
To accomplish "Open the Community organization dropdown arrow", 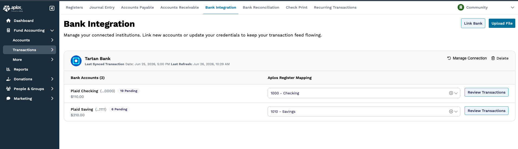I will click(x=512, y=8).
